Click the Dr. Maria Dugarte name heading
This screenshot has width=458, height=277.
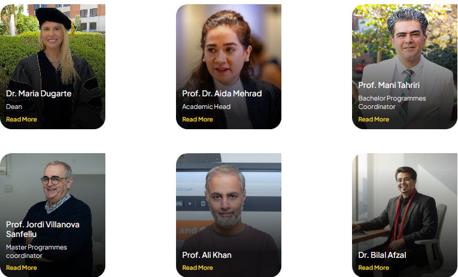coord(38,94)
